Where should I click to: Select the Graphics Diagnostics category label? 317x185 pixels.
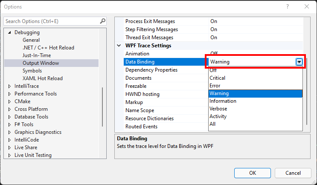[x=38, y=132]
